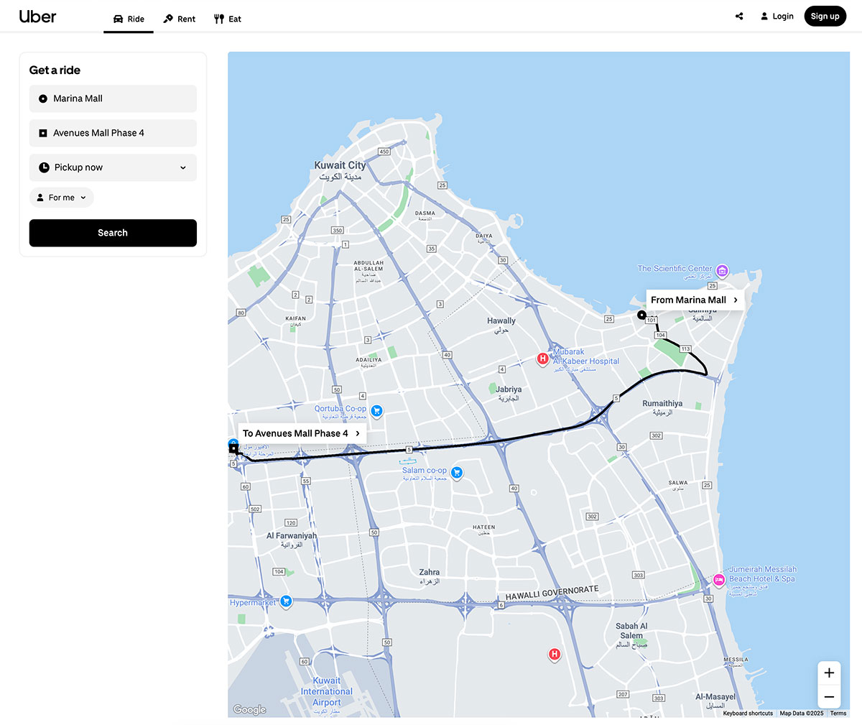The width and height of the screenshot is (862, 725).
Task: Switch to the Ride tab
Action: tap(129, 19)
